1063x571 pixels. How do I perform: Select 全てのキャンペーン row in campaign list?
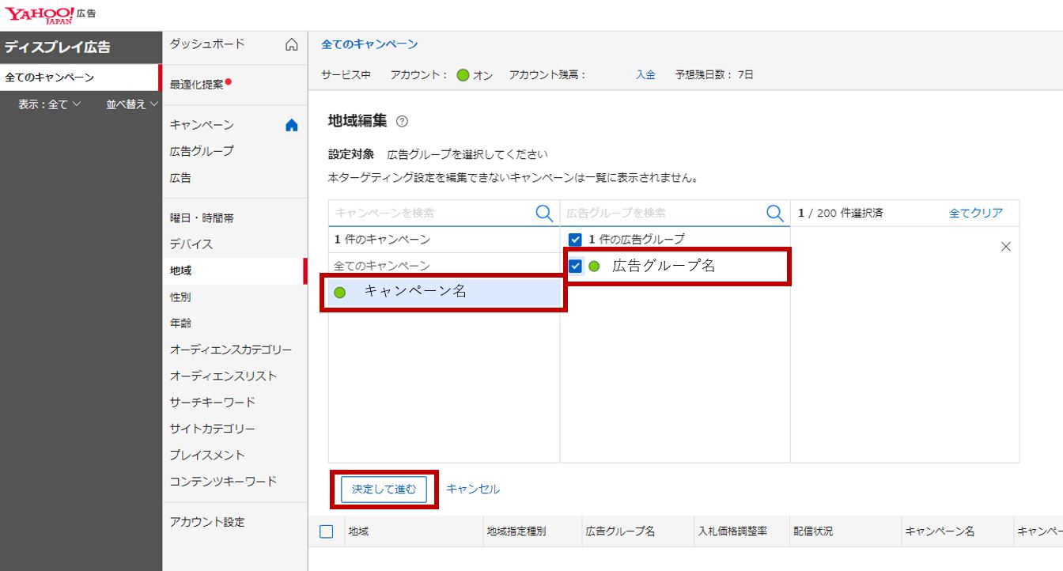click(444, 266)
